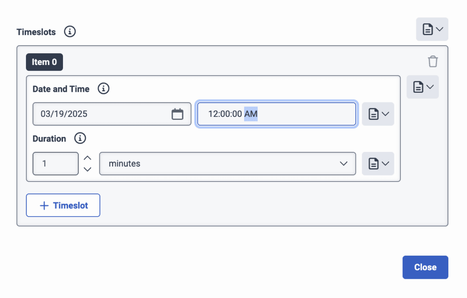This screenshot has height=298, width=467.
Task: Open the chevron next to the time field's icon
Action: (x=385, y=114)
